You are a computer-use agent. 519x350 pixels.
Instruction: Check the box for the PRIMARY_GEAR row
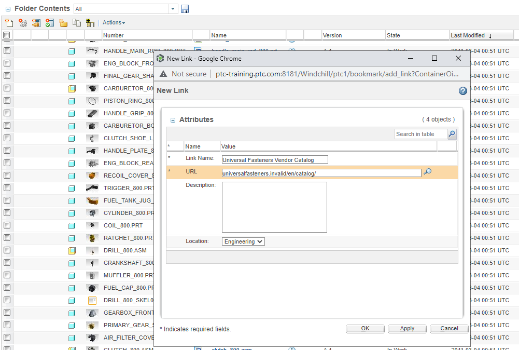(7, 325)
